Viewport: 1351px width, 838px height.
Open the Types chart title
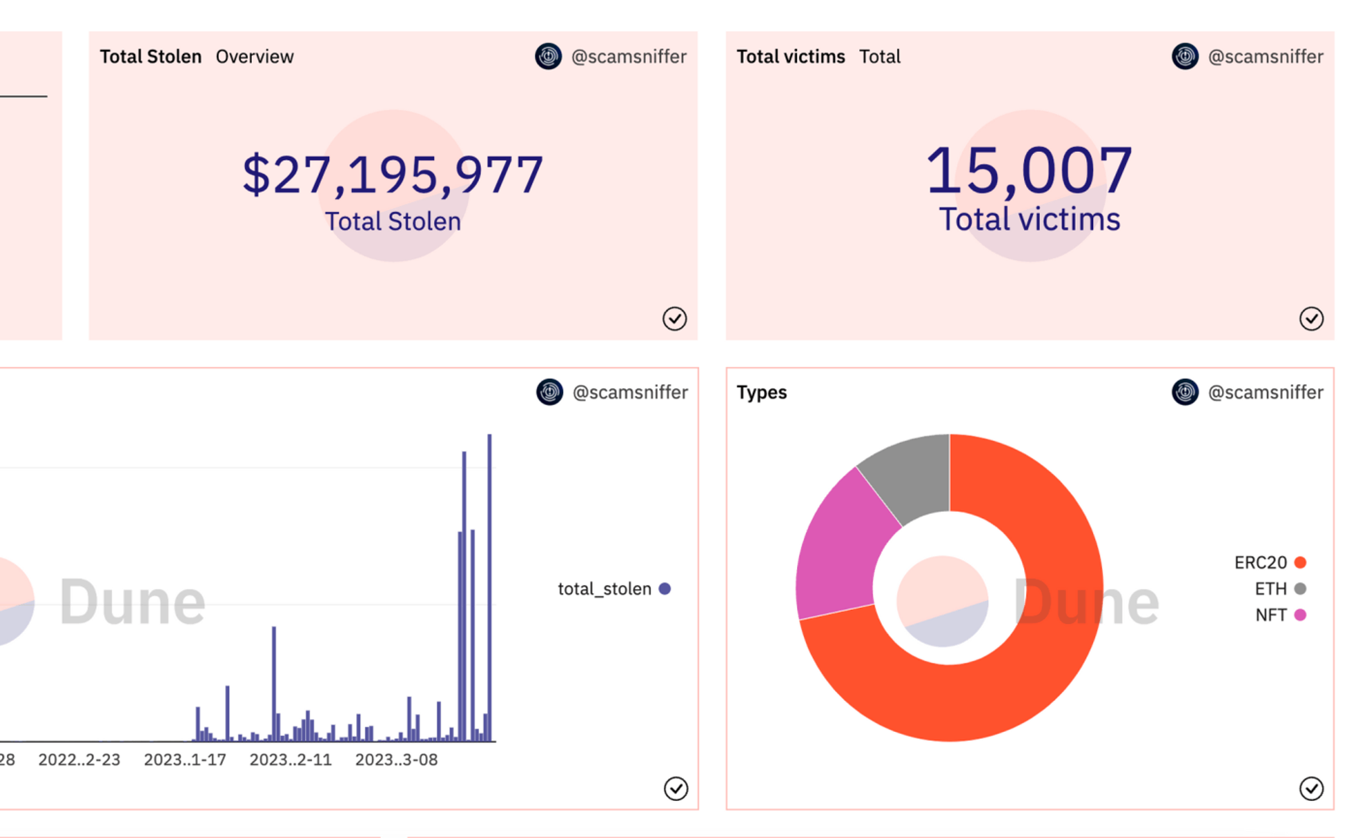click(x=761, y=392)
